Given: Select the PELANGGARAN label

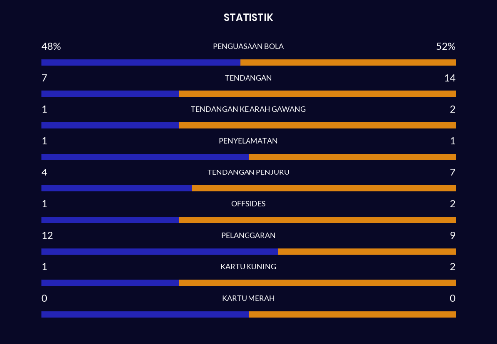Looking at the screenshot, I should click(248, 236).
